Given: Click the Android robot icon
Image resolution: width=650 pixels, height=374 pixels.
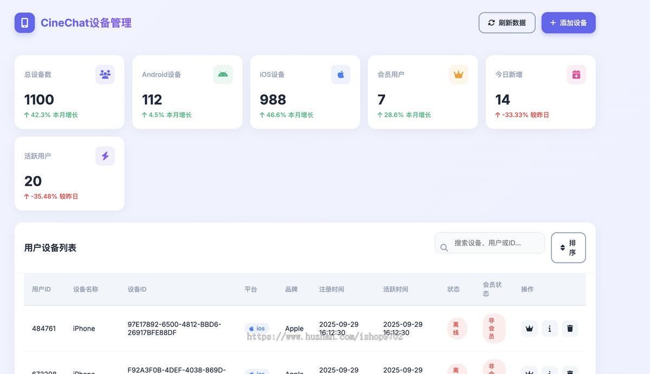Looking at the screenshot, I should click(223, 75).
